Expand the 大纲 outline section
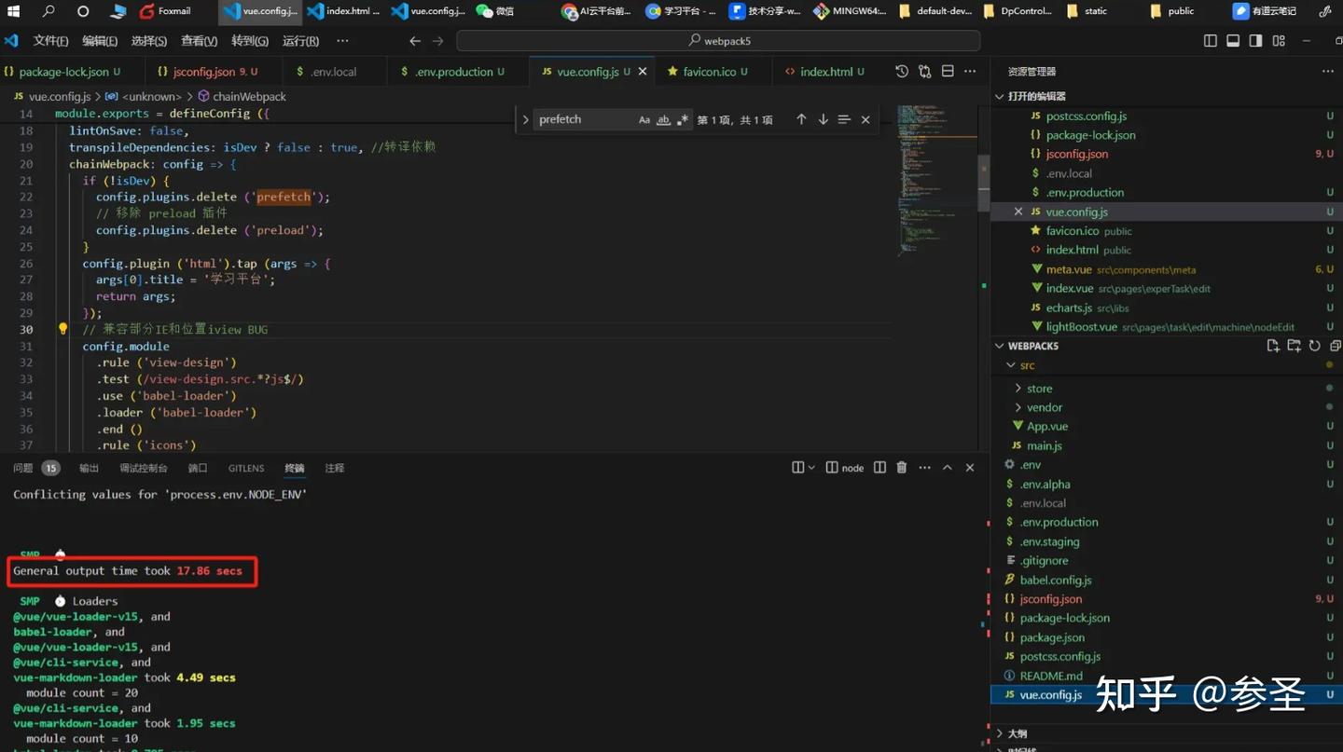 tap(999, 733)
